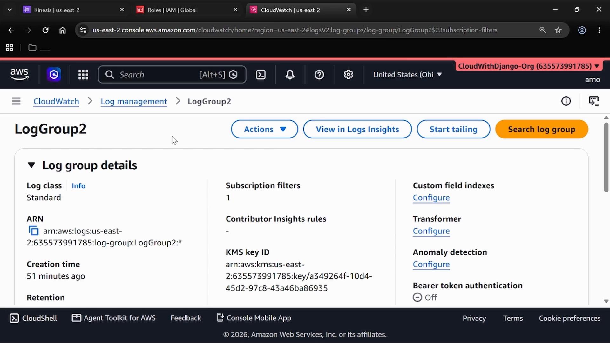Collapse the Log group details section
This screenshot has height=343, width=610.
pos(31,165)
